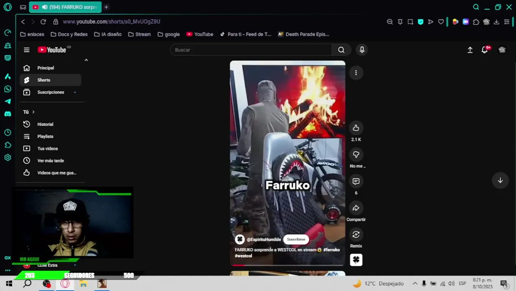Go to next Short with down arrow
Viewport: 516px width, 291px height.
point(500,180)
